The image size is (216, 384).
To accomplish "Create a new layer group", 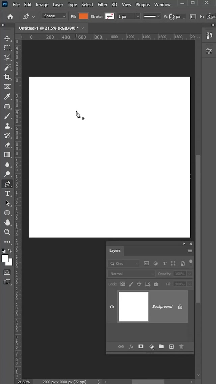I will pos(161,346).
